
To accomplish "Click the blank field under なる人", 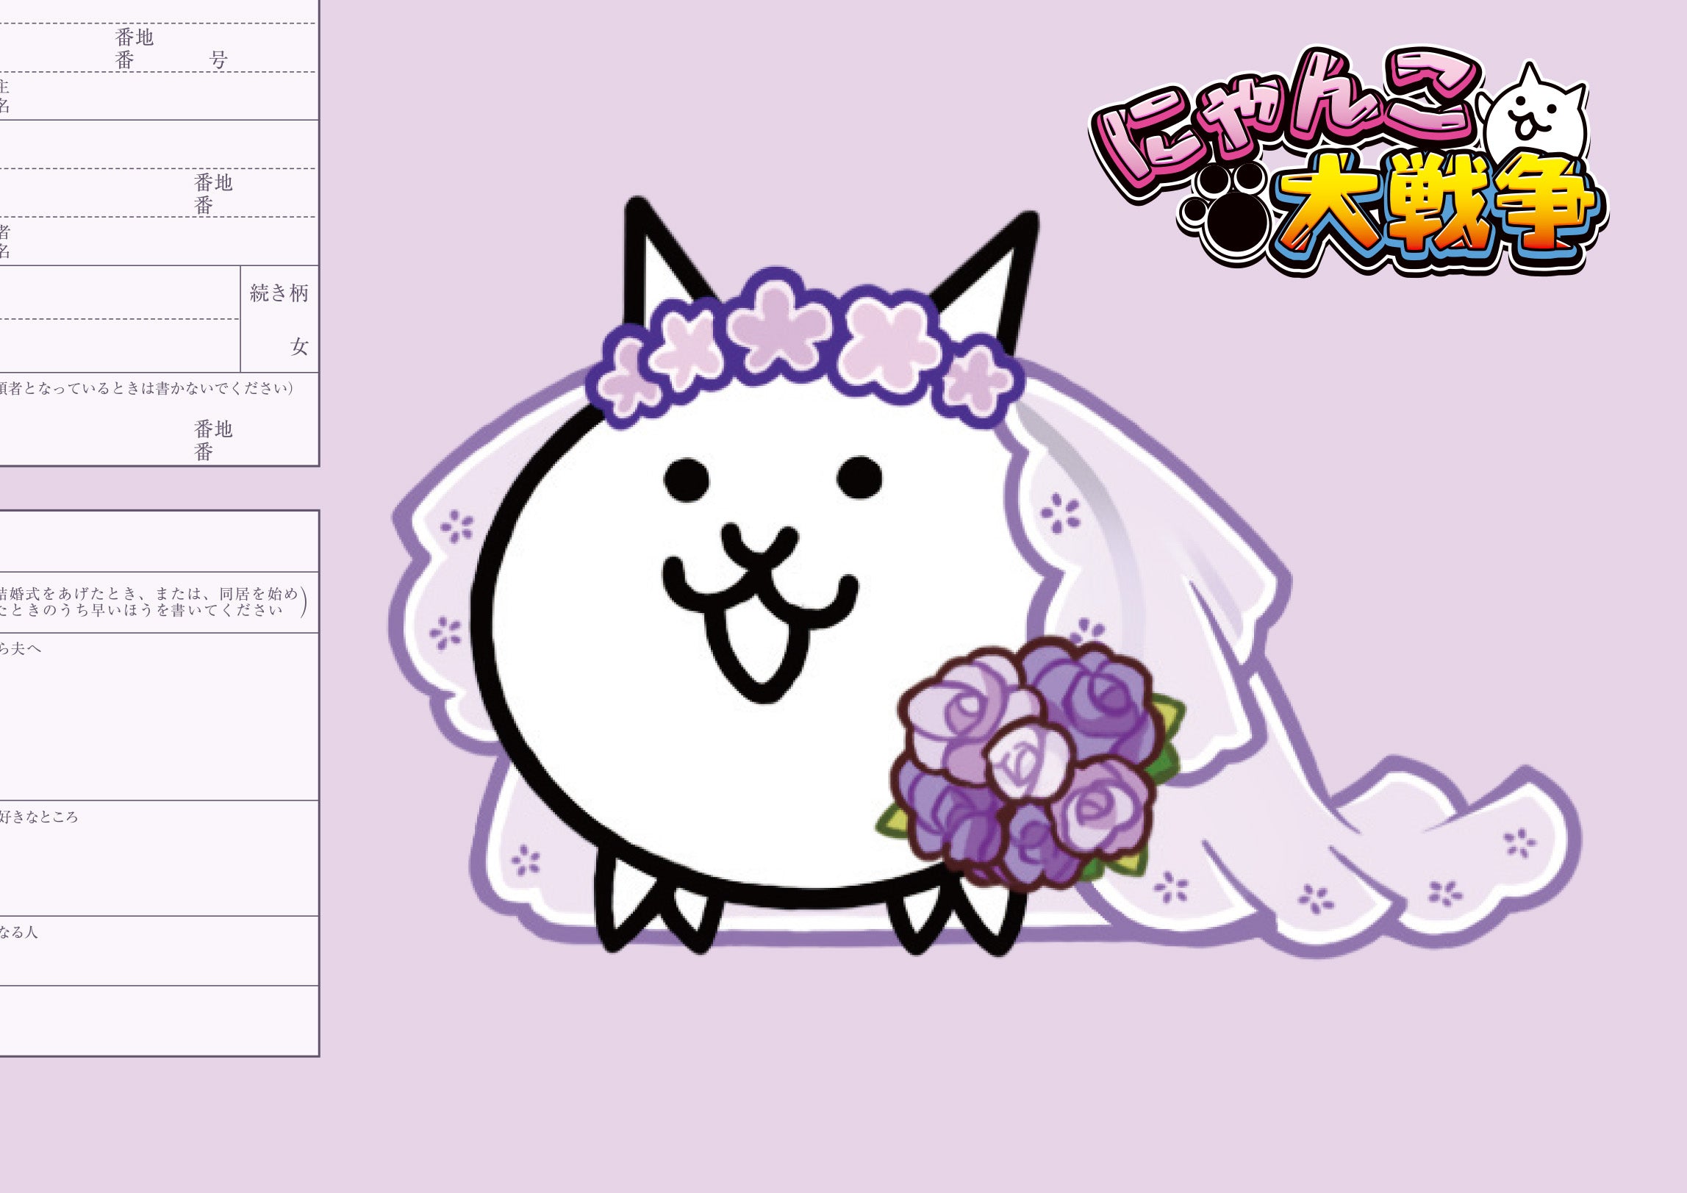I will [x=159, y=963].
